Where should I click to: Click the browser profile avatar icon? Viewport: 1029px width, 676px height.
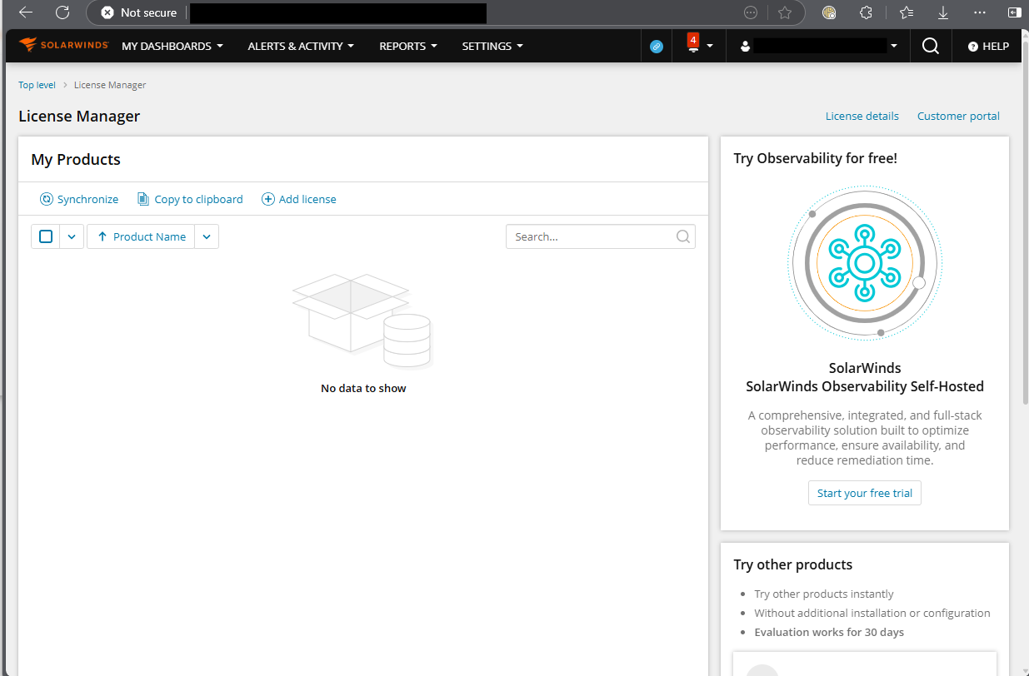[828, 12]
